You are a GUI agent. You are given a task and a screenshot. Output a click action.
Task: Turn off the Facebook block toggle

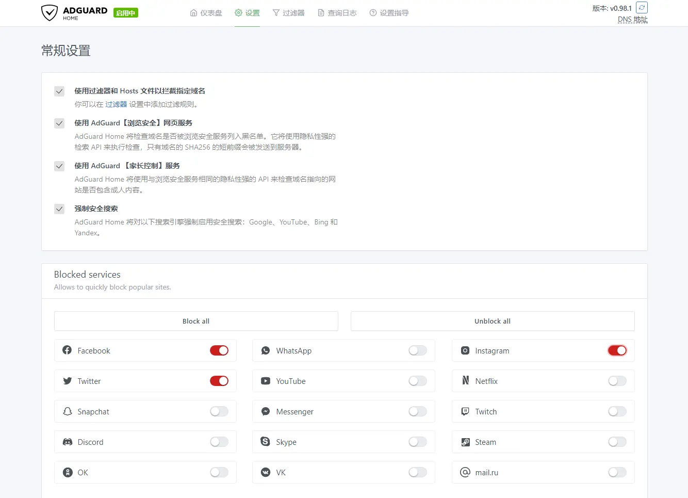219,350
